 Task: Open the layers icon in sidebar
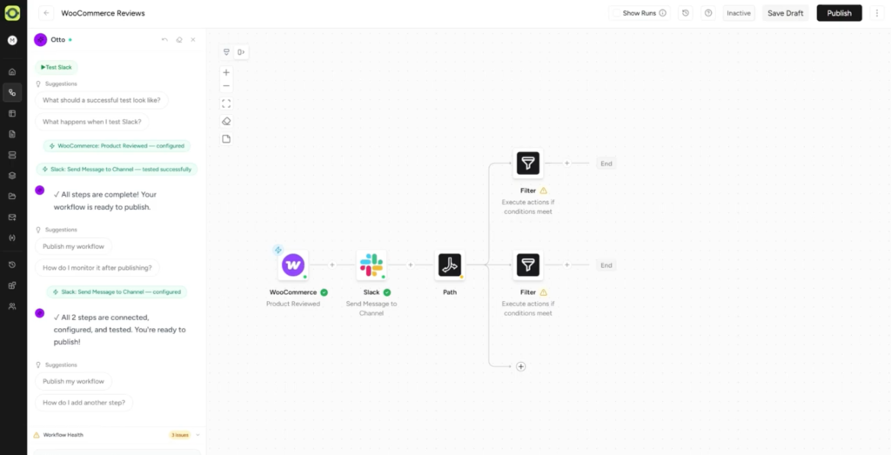[12, 176]
